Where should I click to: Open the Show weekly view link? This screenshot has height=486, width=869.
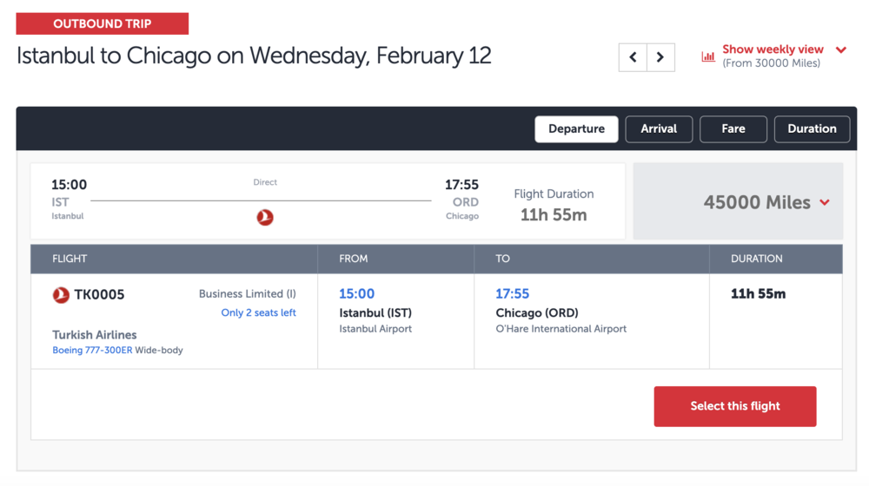click(x=773, y=49)
